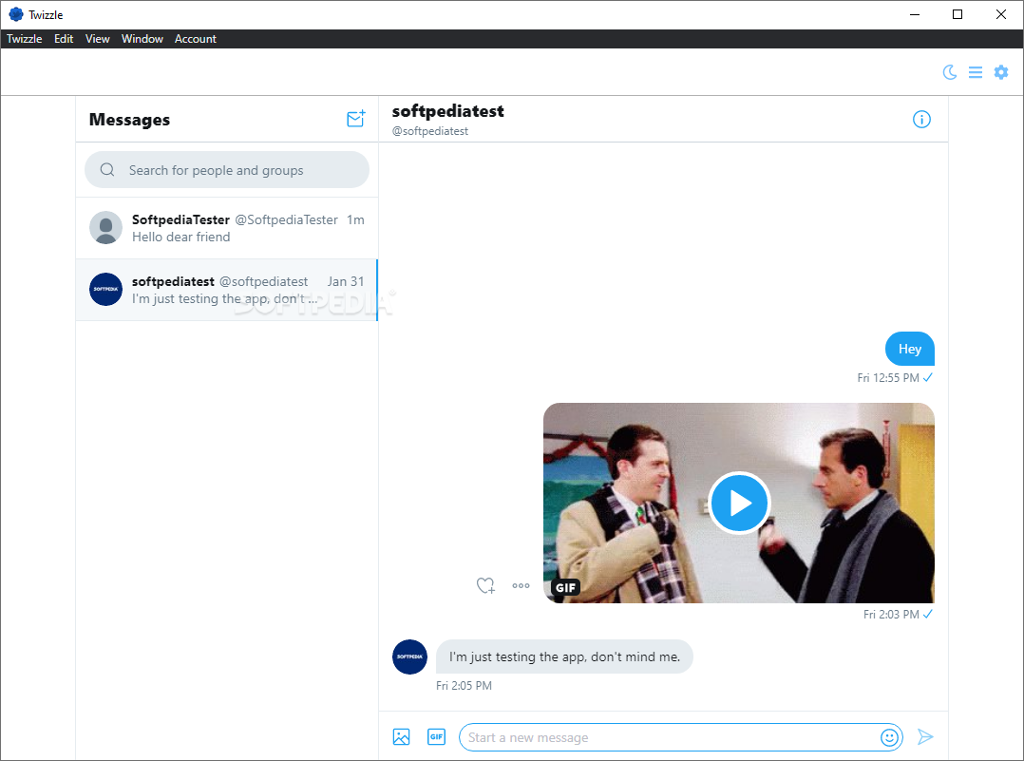Open settings gear icon
1024x761 pixels.
1001,72
